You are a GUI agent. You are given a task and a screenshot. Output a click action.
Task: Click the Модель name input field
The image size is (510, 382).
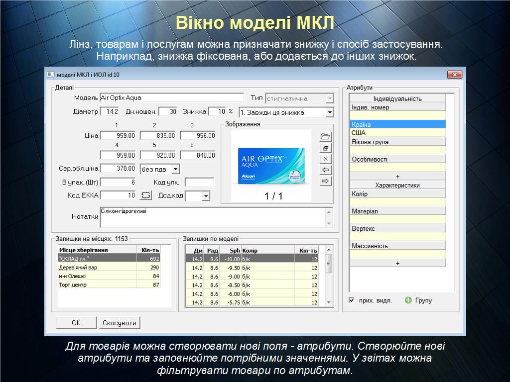[x=171, y=98]
